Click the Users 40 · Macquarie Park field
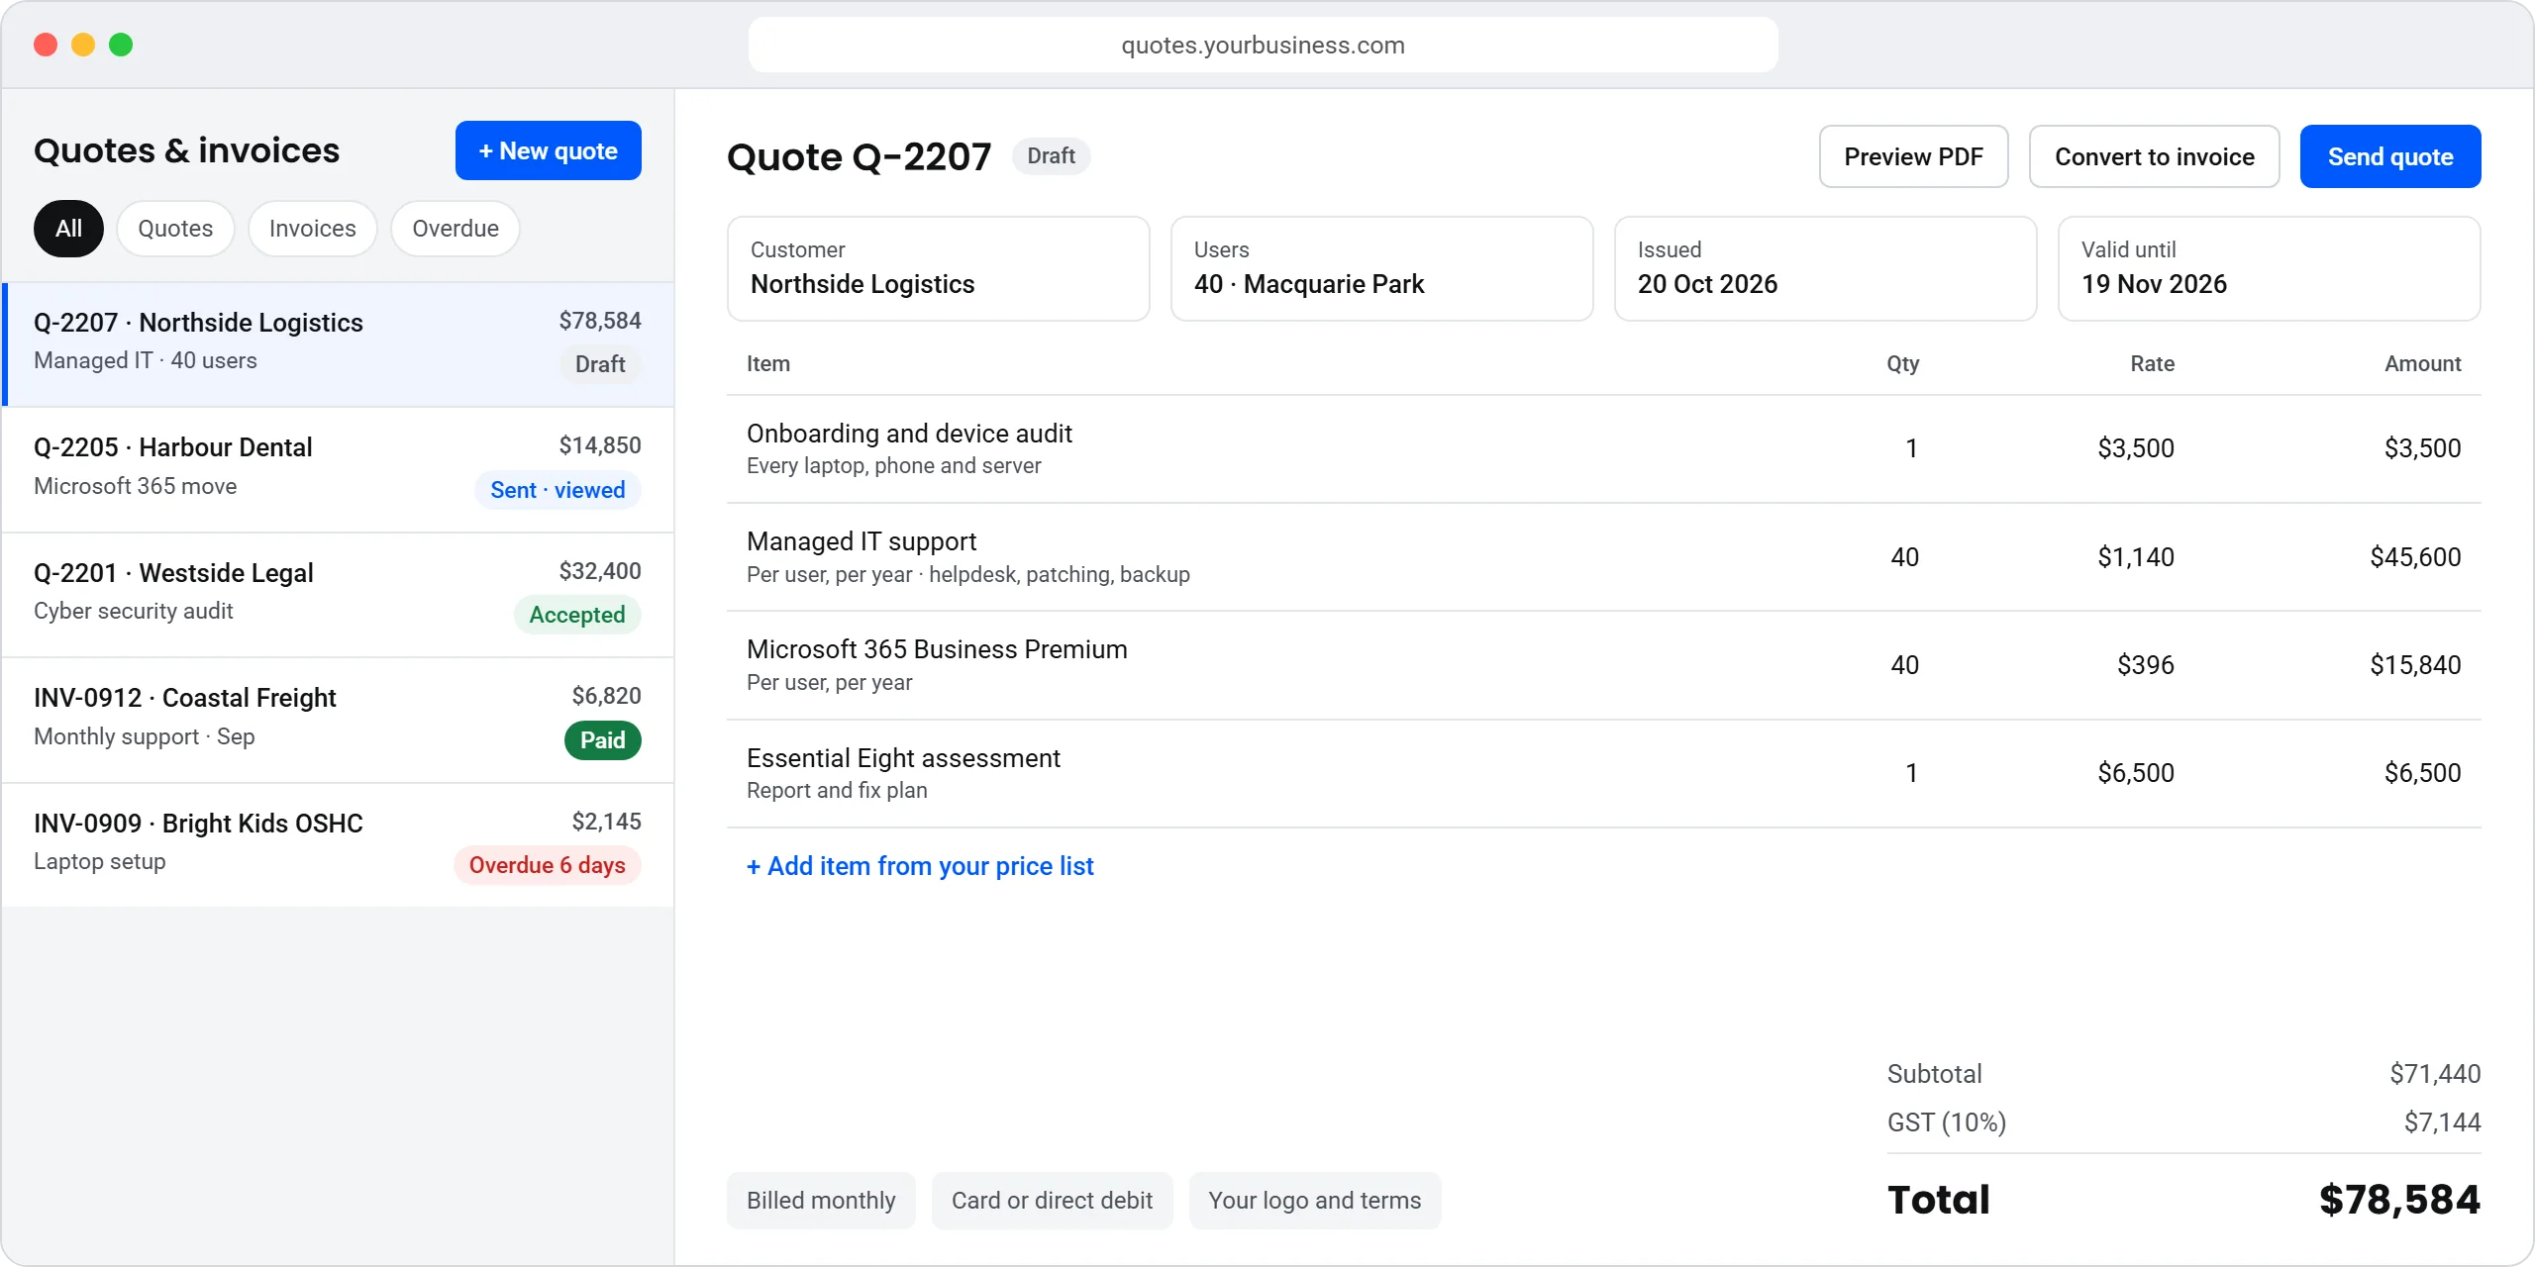This screenshot has height=1267, width=2535. click(1381, 268)
